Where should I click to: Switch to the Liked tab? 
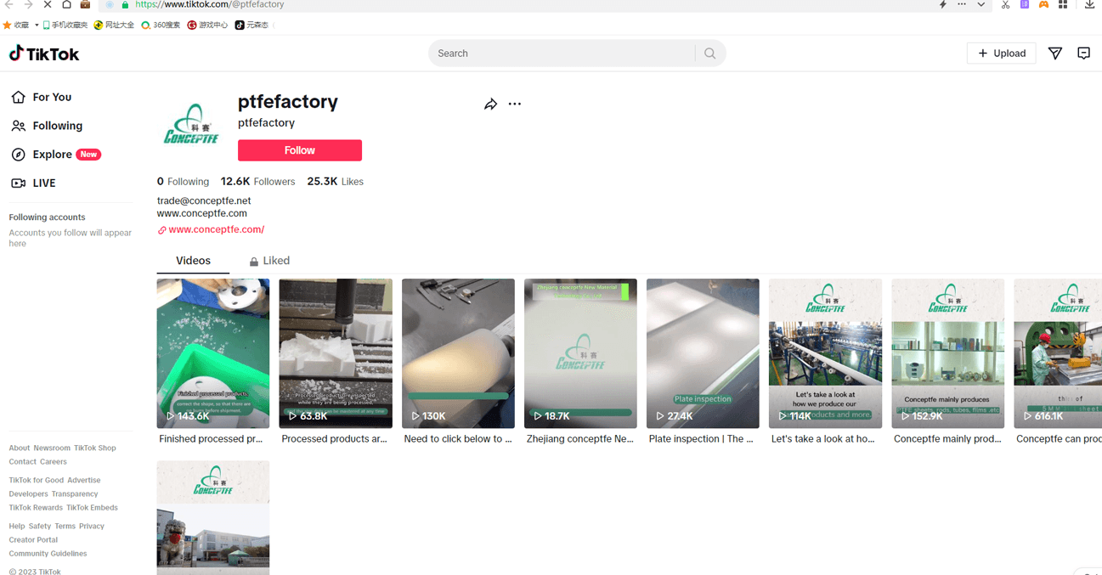[x=269, y=261]
